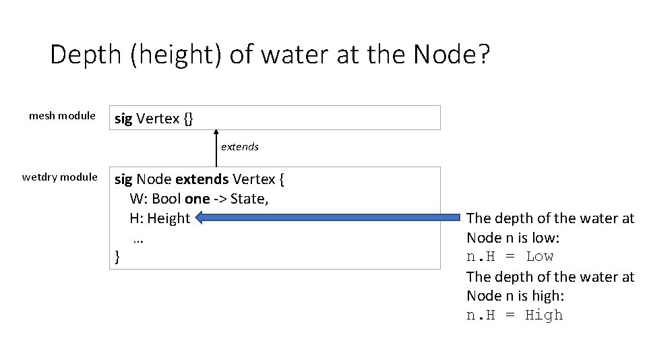Click 'State,' in the W field line

249,199
